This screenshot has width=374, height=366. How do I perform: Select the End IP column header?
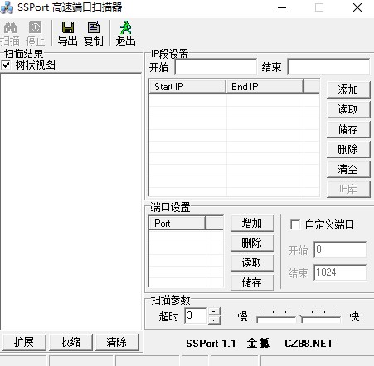(x=265, y=87)
